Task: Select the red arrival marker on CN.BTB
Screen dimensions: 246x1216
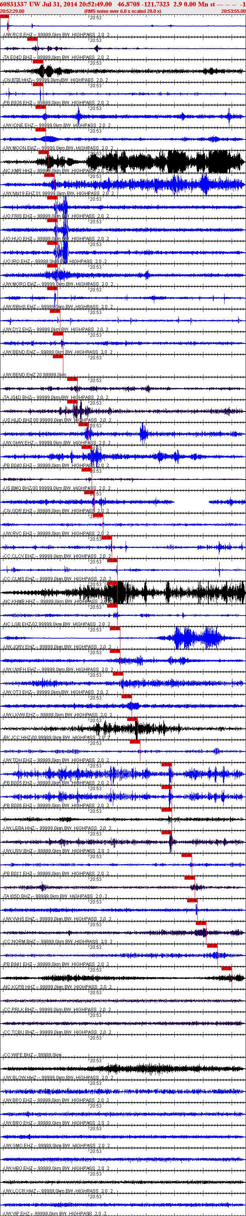Action: click(x=38, y=62)
